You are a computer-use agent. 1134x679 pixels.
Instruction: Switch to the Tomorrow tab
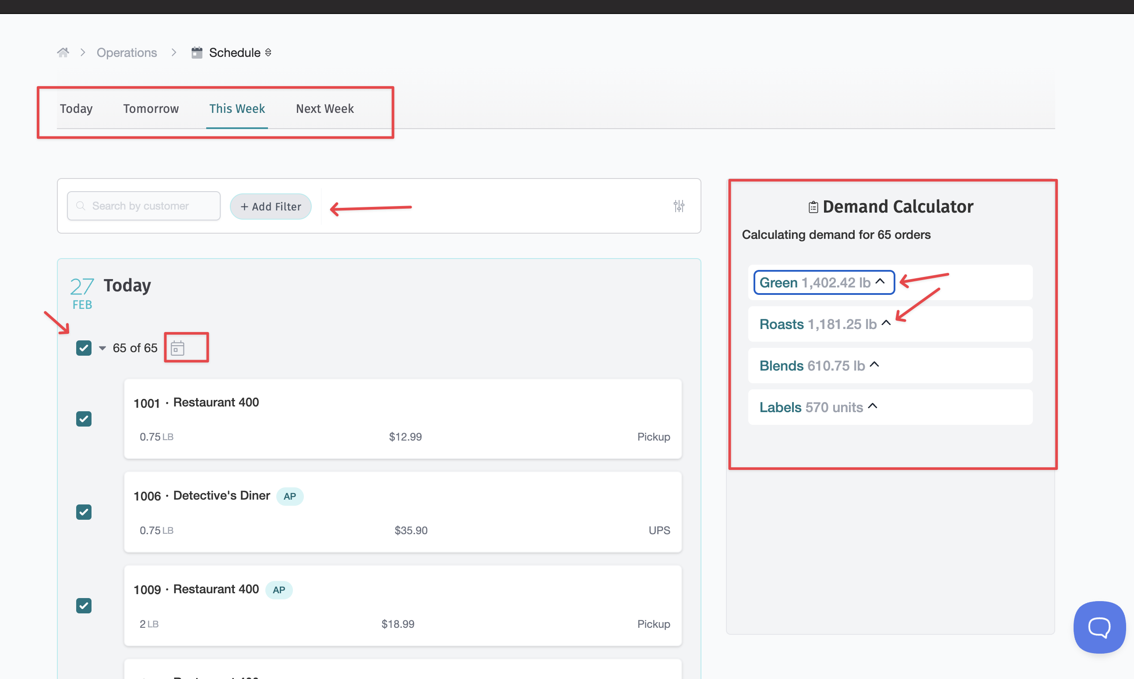tap(151, 109)
